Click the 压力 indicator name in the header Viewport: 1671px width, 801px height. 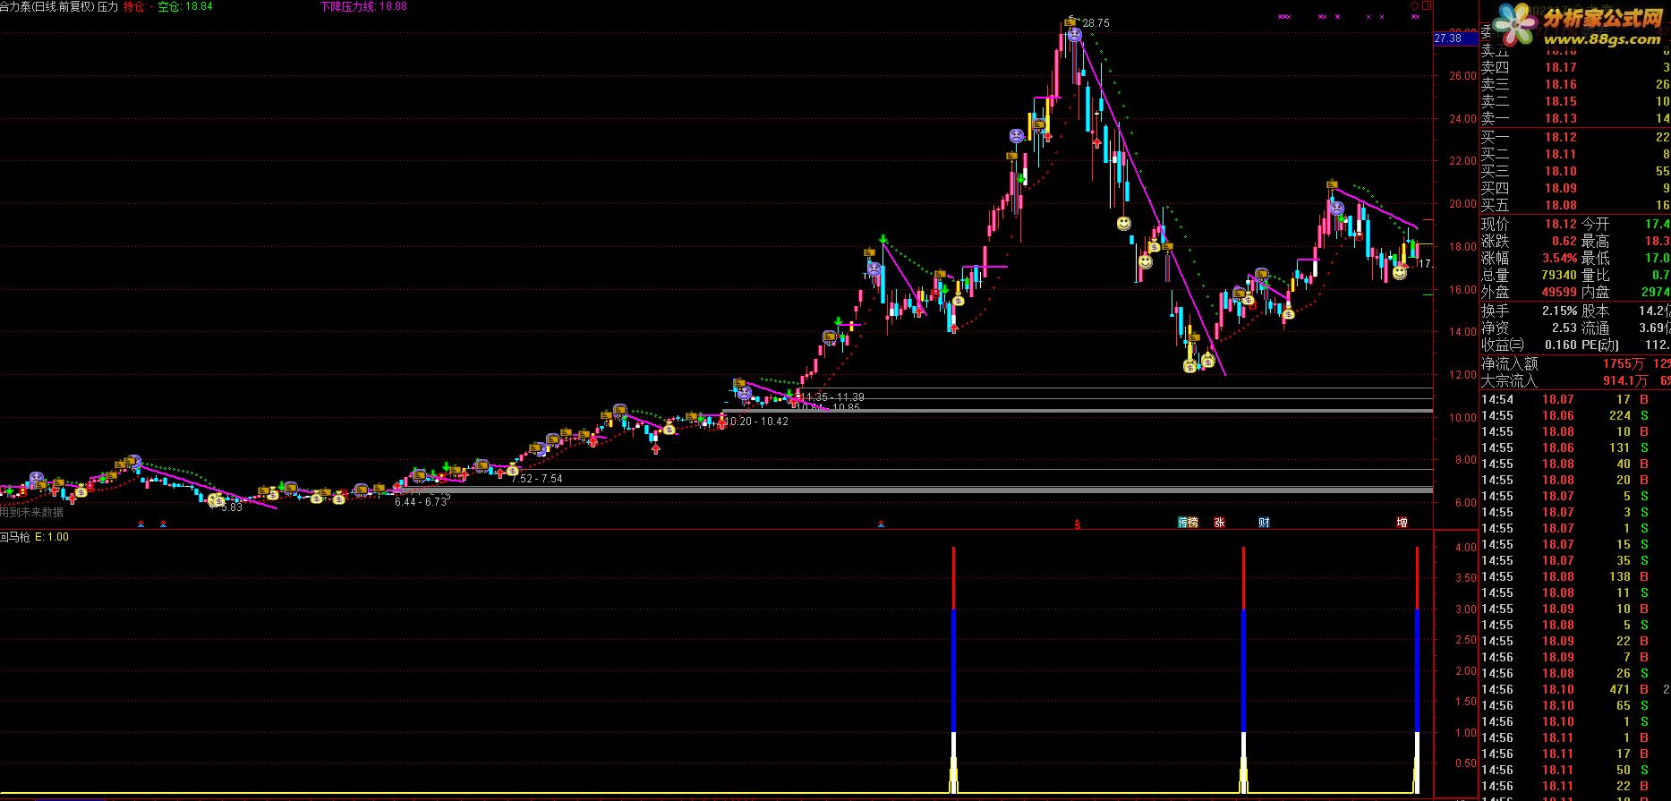point(107,6)
